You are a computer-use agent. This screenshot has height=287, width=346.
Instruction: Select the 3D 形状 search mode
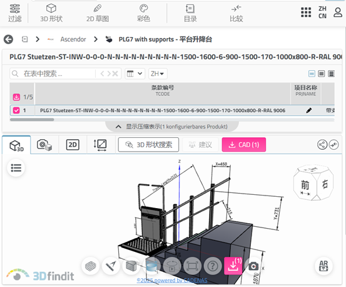click(51, 13)
